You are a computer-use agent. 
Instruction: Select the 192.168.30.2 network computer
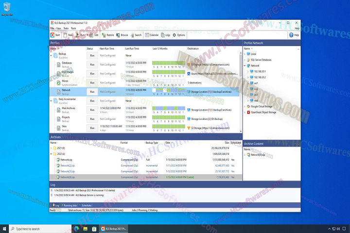[x=260, y=77]
